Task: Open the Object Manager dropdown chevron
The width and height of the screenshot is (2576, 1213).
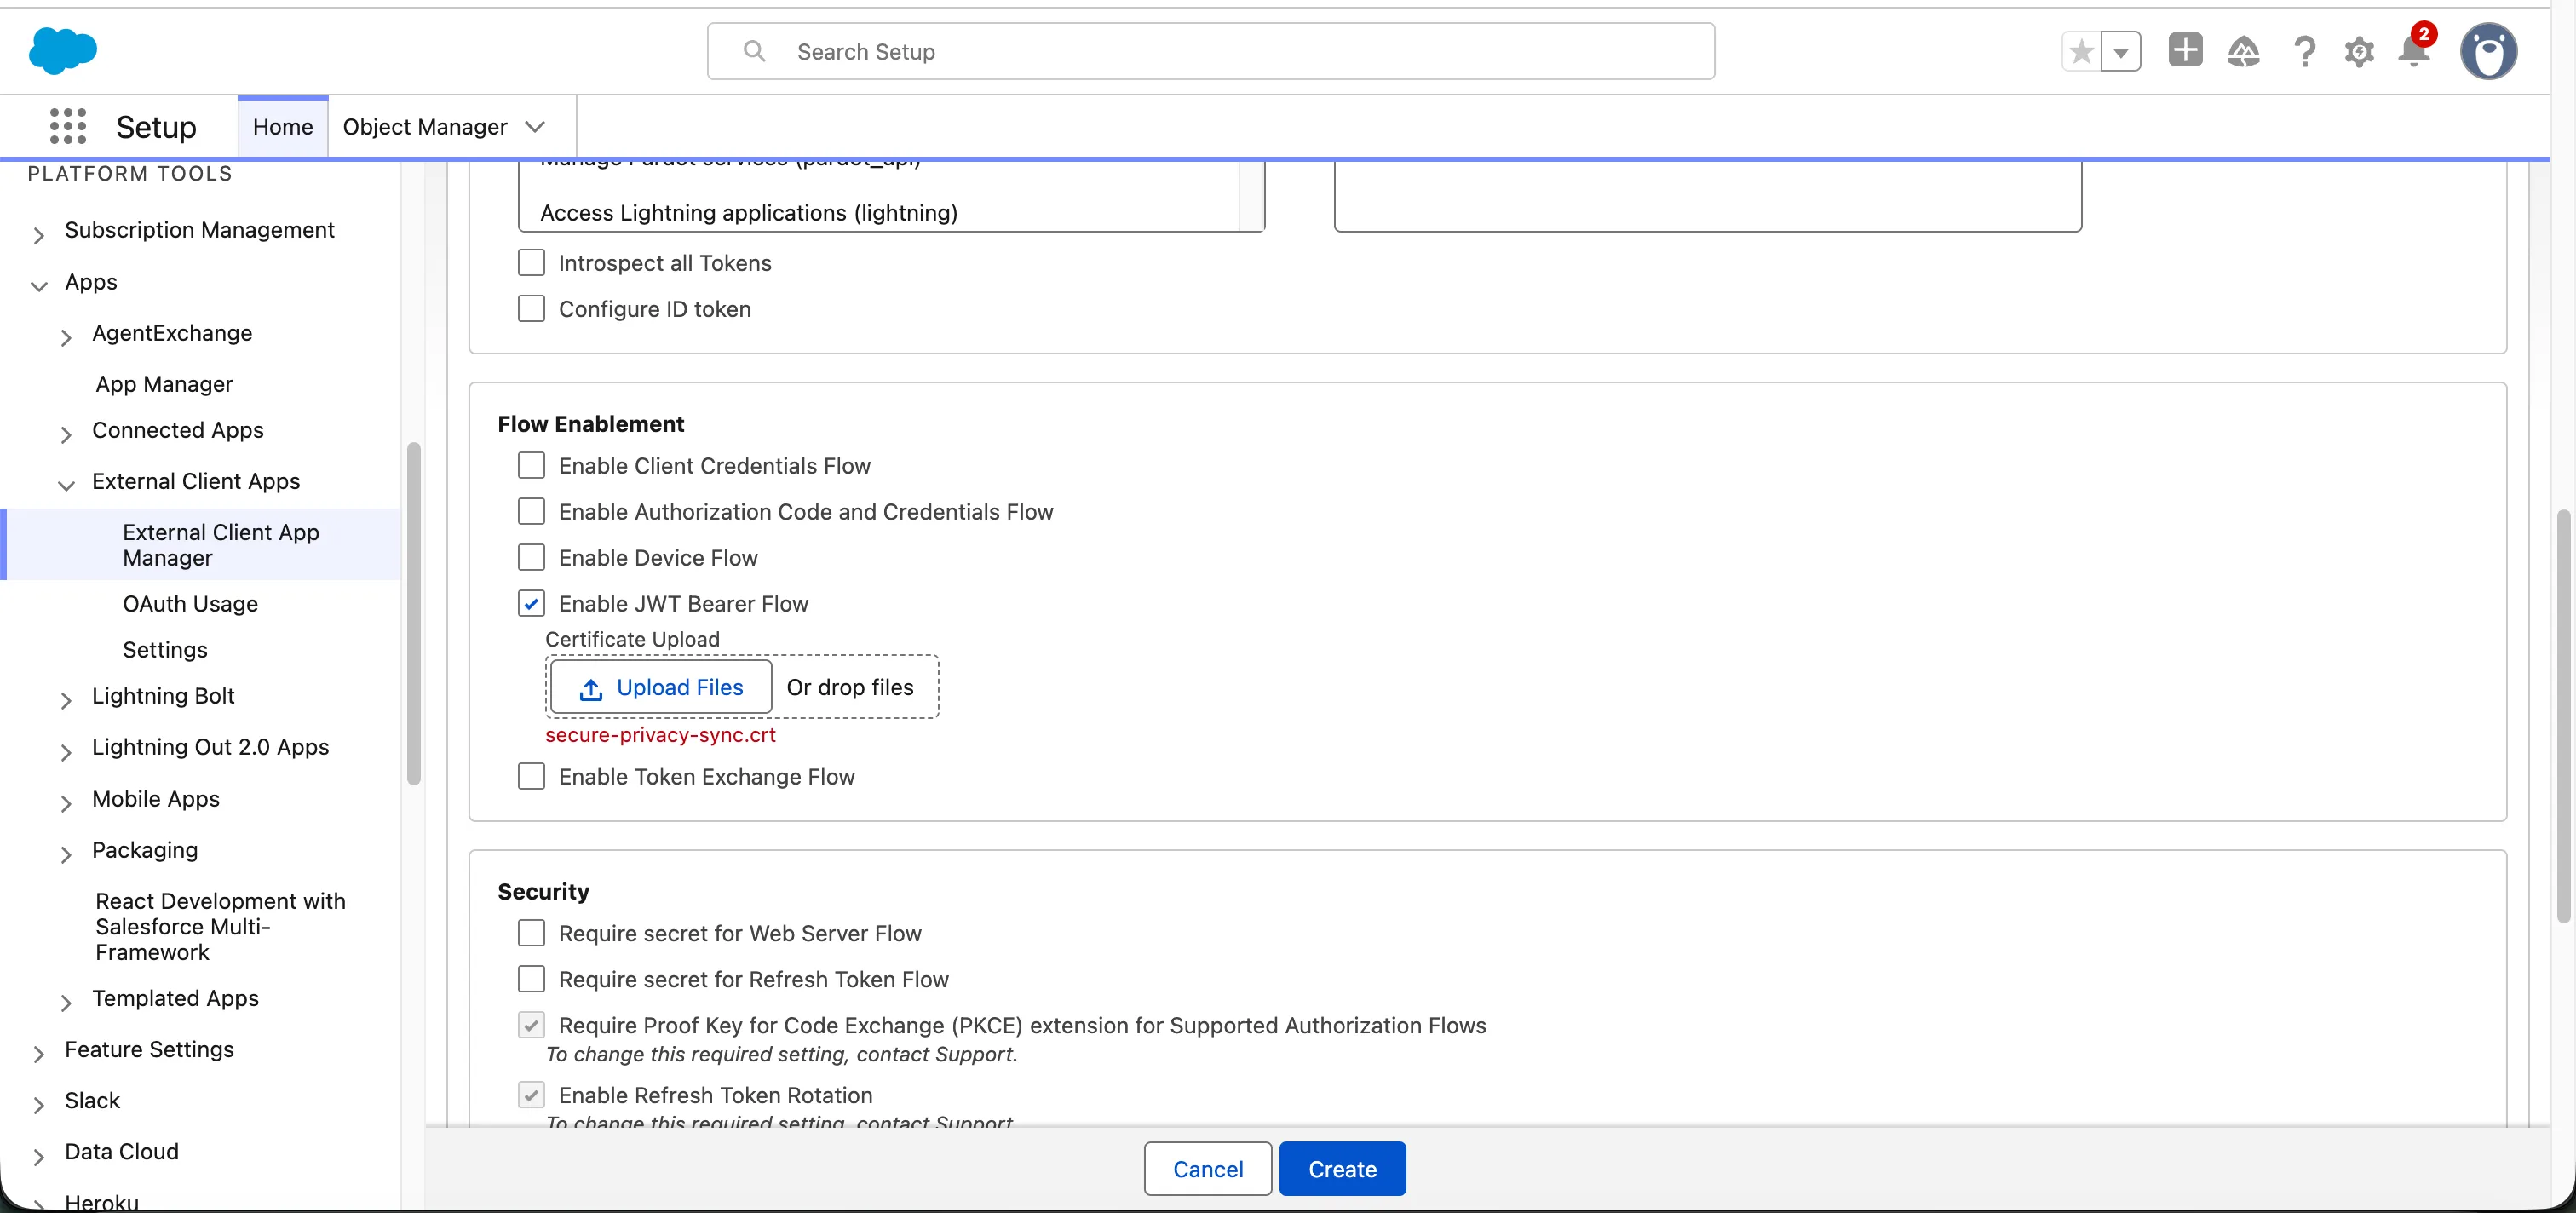Action: 535,127
